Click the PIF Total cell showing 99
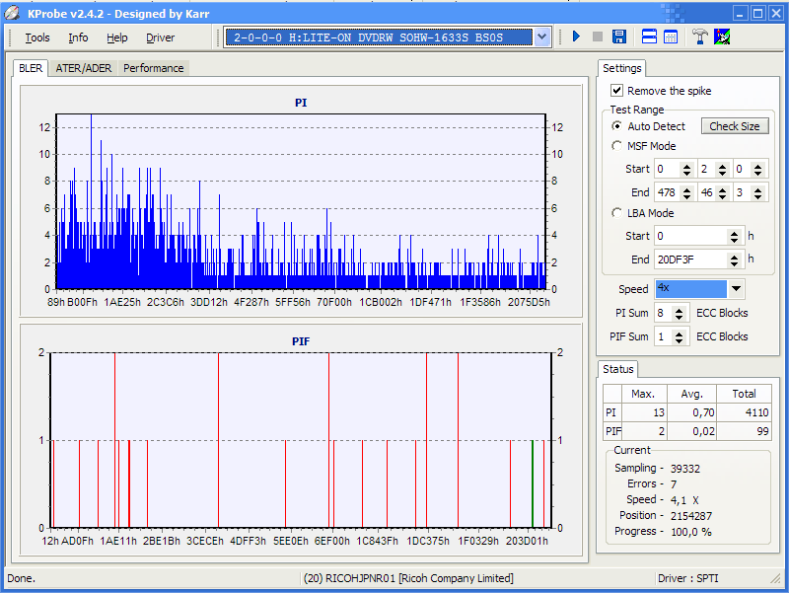The height and width of the screenshot is (593, 789). pyautogui.click(x=744, y=431)
